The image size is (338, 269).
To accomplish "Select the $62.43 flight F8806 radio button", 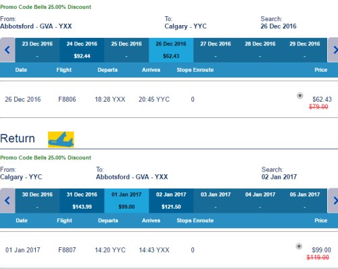I will 299,96.
